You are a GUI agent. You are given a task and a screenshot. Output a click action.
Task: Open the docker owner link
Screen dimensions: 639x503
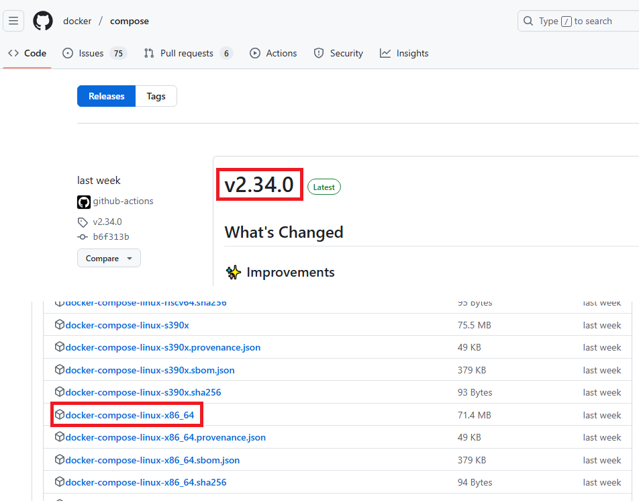coord(77,21)
